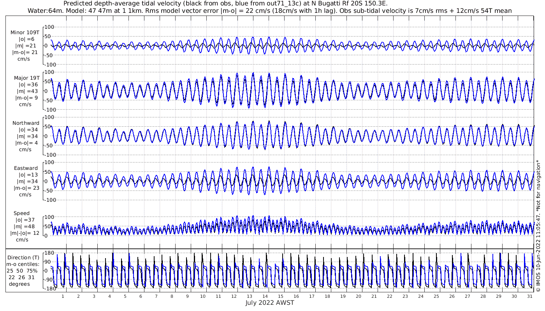Image resolution: width=545 pixels, height=311 pixels.
Task: Click the 'Minor 109T' panel label
Action: (25, 33)
